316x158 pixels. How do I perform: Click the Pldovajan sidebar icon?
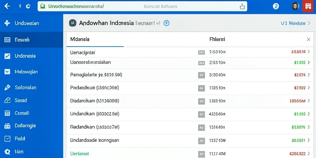pyautogui.click(x=7, y=72)
